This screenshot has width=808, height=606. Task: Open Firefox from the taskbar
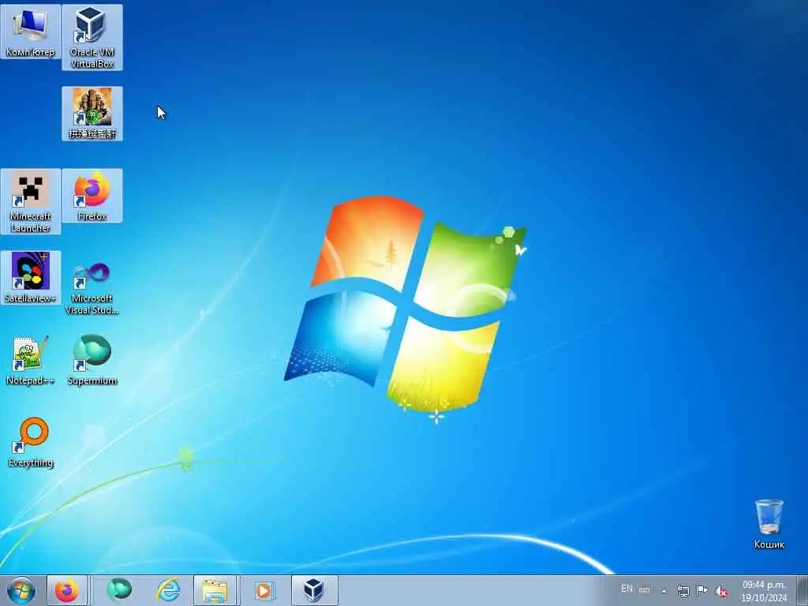67,590
